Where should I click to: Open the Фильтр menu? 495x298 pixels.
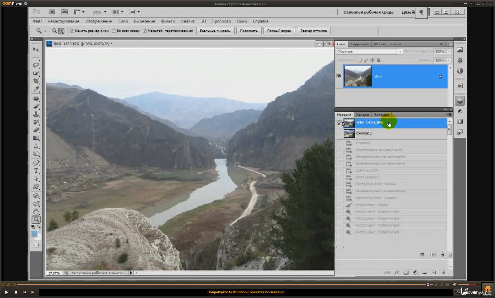168,21
